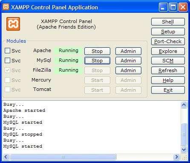This screenshot has height=163, width=190.
Task: Click the FileZilla Stop button
Action: tap(97, 70)
